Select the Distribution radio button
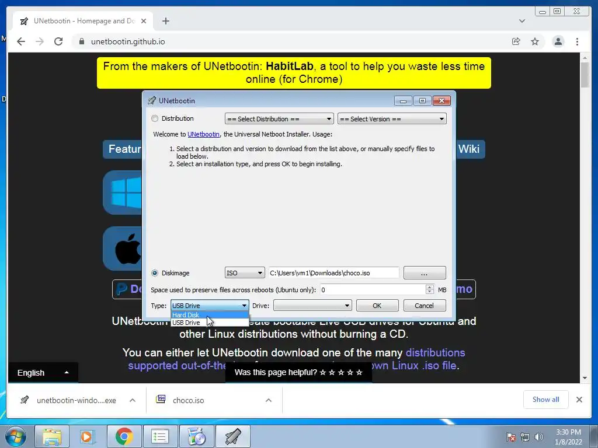 point(154,118)
